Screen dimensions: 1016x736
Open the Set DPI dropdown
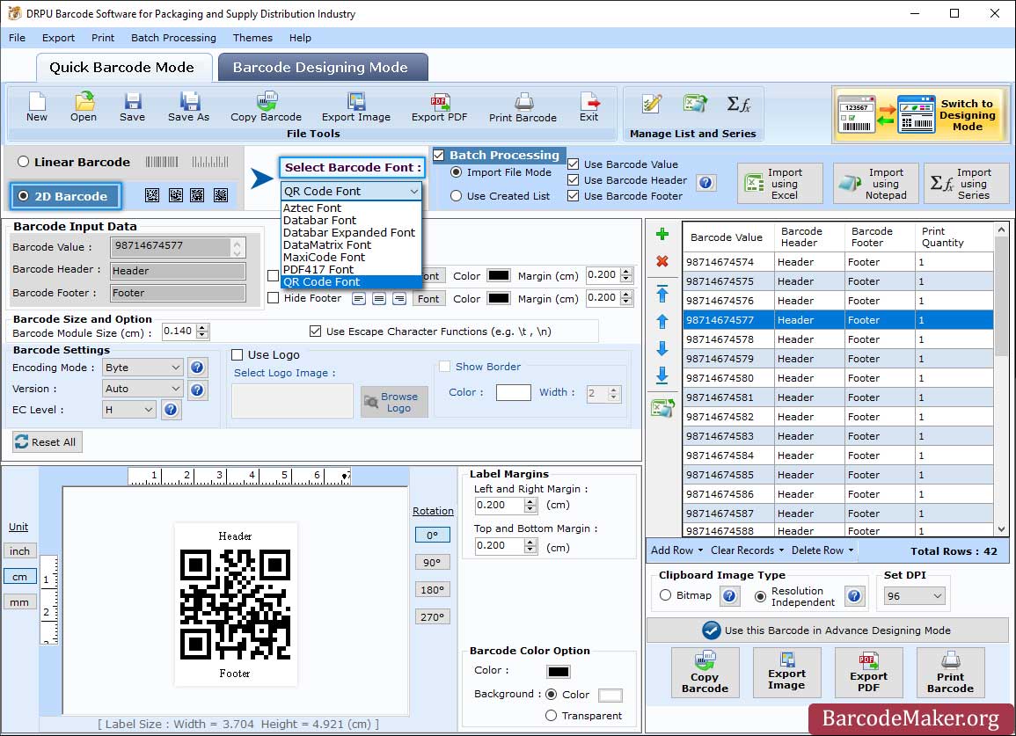[915, 595]
